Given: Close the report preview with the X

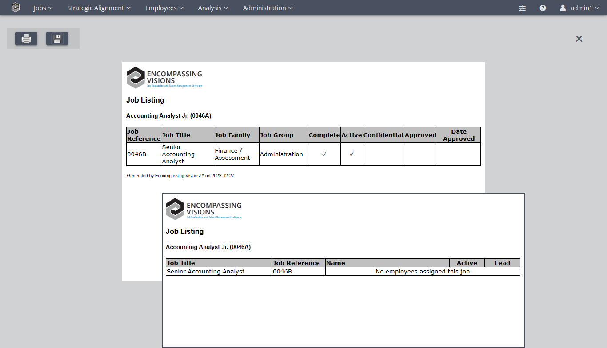Looking at the screenshot, I should point(579,39).
